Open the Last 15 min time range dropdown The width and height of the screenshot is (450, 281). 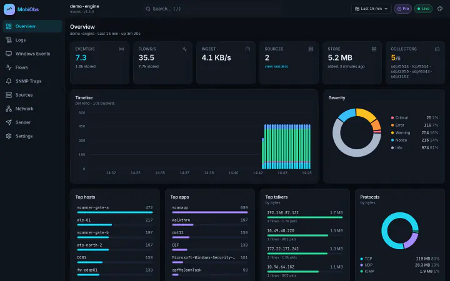click(x=371, y=9)
